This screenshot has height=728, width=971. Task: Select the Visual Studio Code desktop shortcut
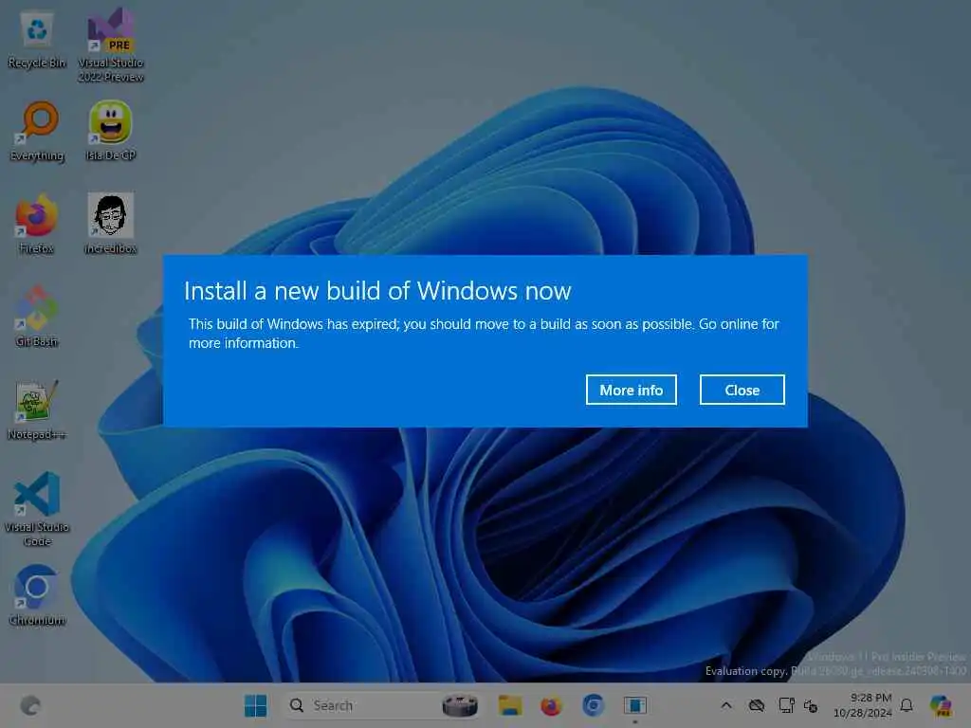point(37,509)
